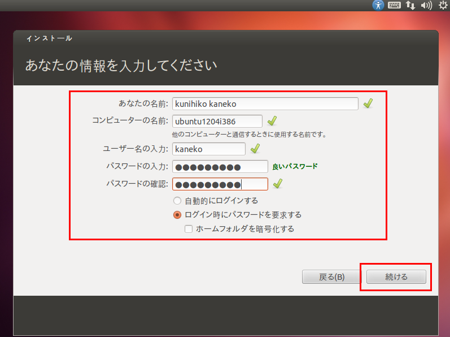Focus the パスワードの確認 field
Screen dimensions: 450x337
(x=220, y=184)
